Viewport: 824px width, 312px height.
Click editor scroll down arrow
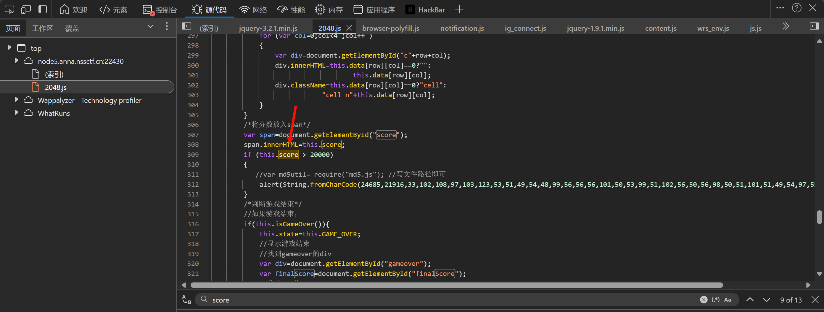click(x=819, y=274)
